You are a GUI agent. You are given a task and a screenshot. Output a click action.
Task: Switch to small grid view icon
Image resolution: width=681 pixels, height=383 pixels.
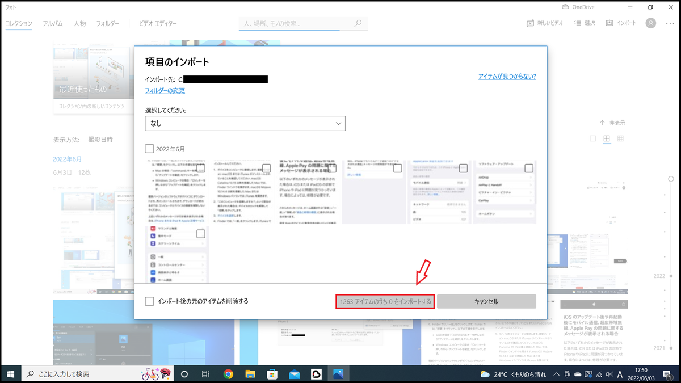coord(620,138)
